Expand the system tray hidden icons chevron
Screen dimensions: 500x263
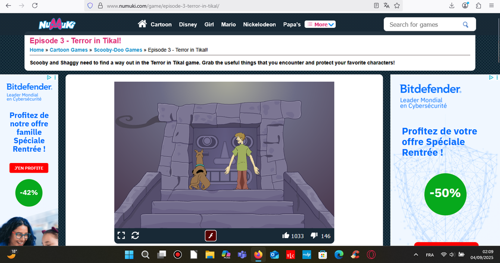pyautogui.click(x=416, y=255)
